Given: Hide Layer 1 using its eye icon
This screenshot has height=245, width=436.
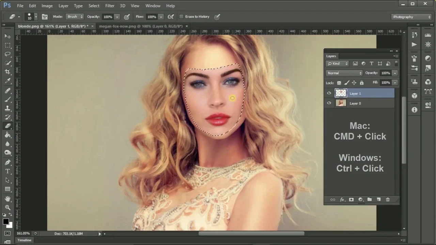Looking at the screenshot, I should (x=329, y=93).
